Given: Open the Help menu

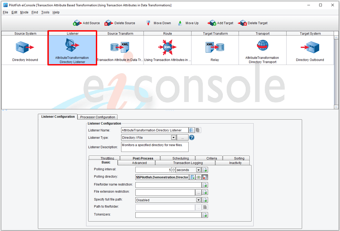Looking at the screenshot, I should coord(56,12).
